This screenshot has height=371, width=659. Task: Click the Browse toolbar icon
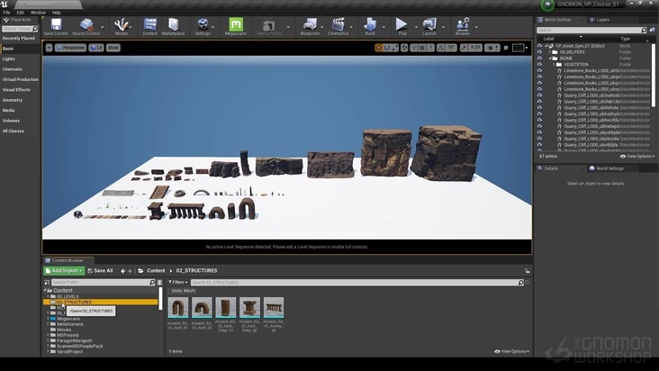click(463, 26)
